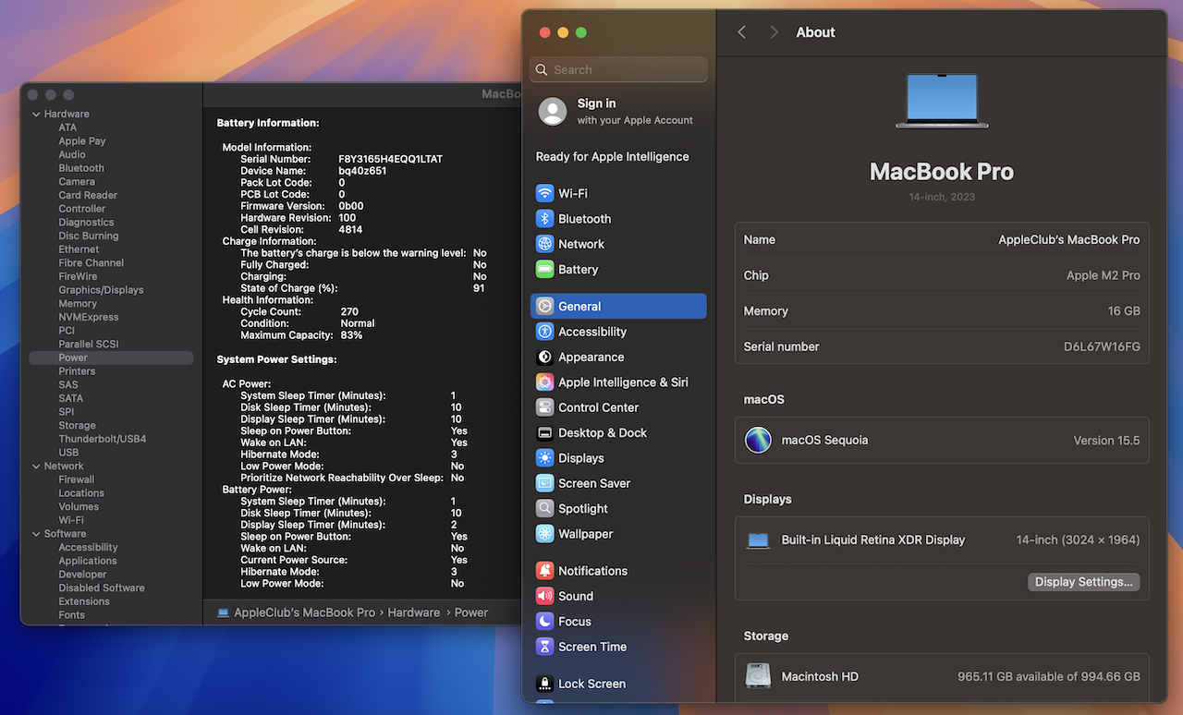Screen dimensions: 1183x715
Task: Select Thunderbolt/USB4 in System Information
Action: click(102, 439)
